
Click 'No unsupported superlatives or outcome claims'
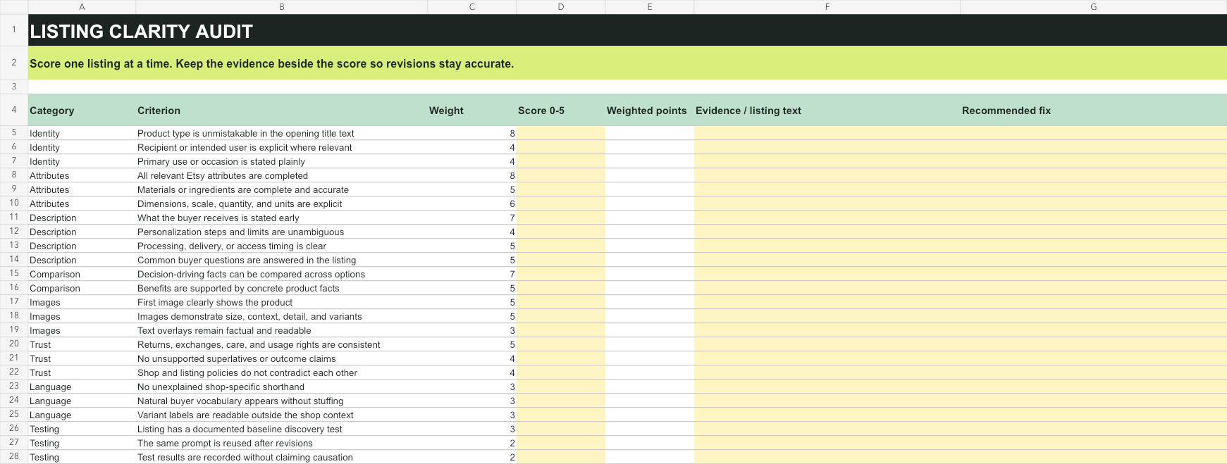237,358
